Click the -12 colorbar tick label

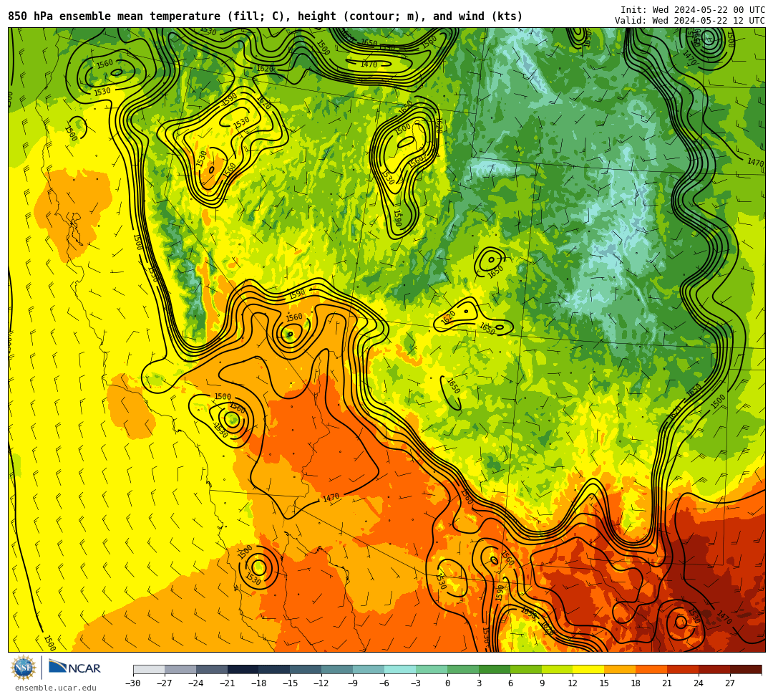(322, 683)
